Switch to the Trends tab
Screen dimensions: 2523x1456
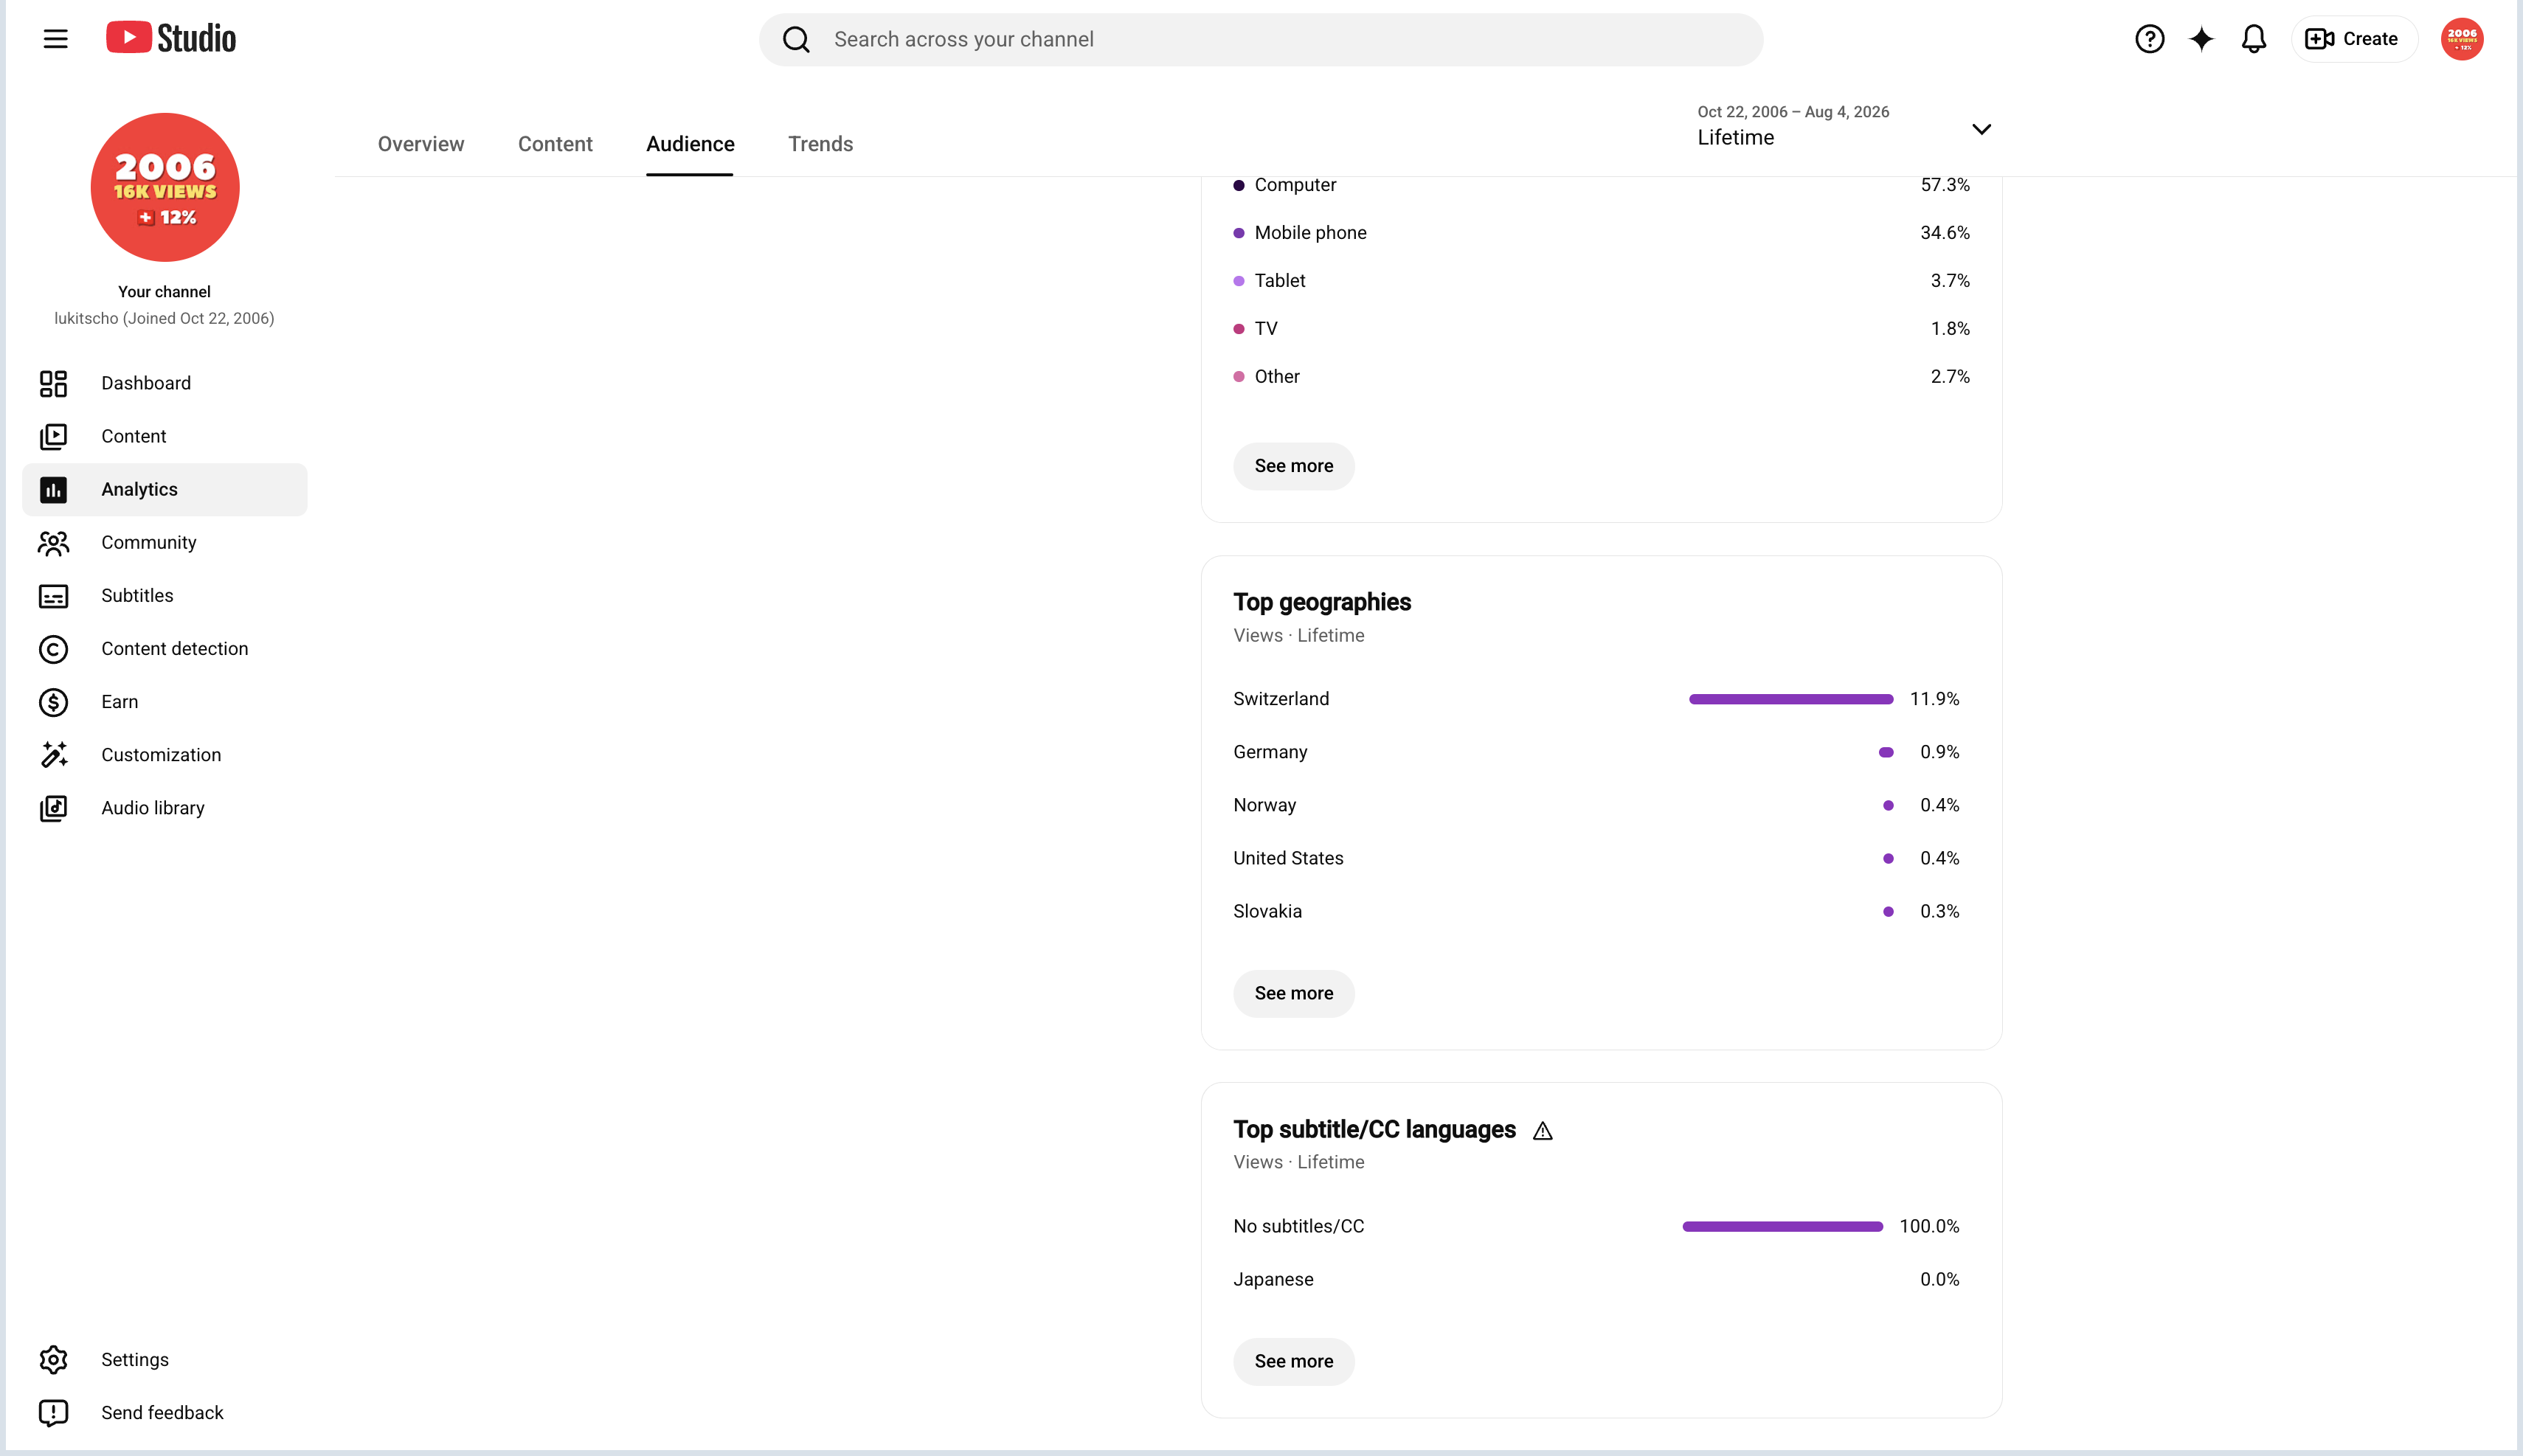click(820, 144)
